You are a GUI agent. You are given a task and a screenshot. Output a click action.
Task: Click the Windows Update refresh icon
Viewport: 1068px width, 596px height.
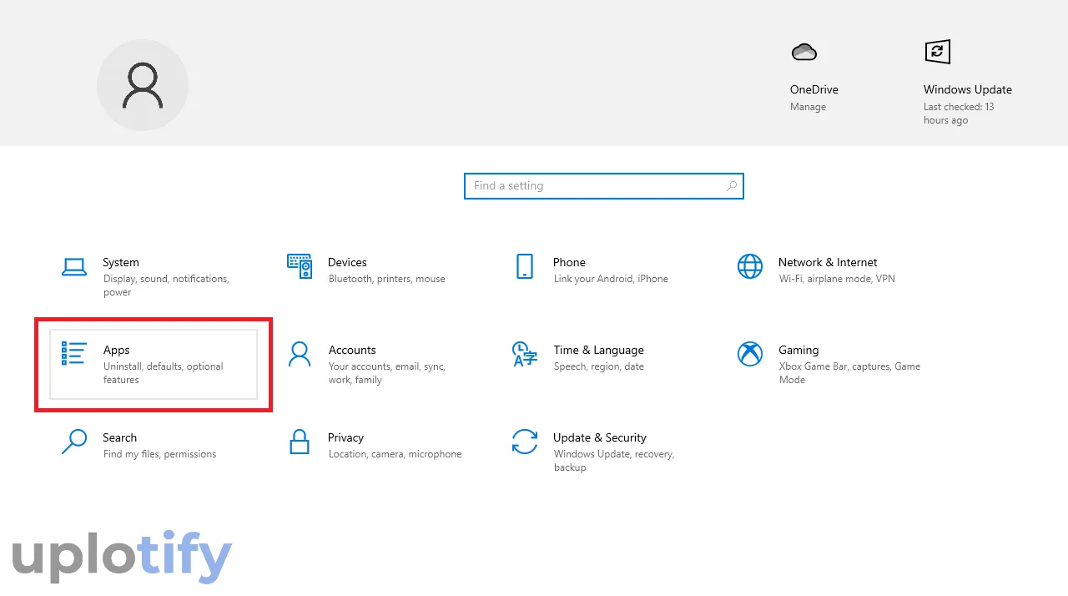tap(938, 52)
